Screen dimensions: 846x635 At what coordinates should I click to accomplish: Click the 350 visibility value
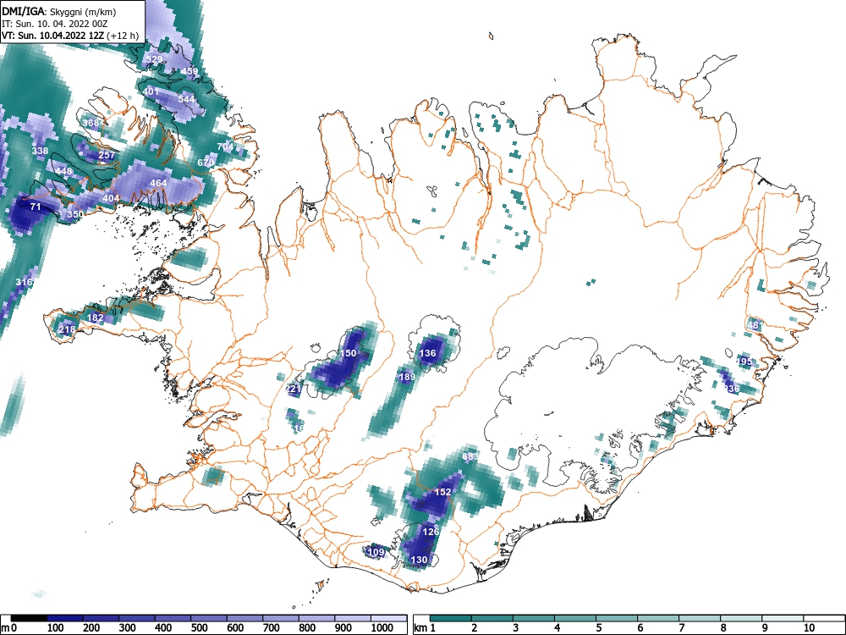[x=75, y=214]
